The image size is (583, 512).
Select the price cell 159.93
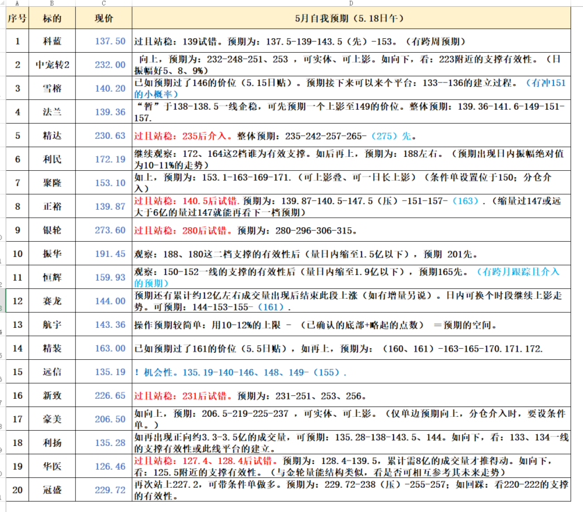(104, 277)
